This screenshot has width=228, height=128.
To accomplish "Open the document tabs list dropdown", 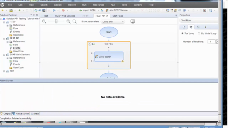I will point(176,16).
